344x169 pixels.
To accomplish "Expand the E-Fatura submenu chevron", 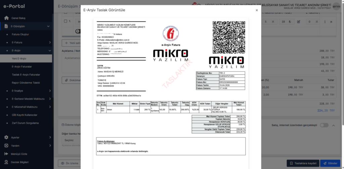I will pyautogui.click(x=50, y=42).
